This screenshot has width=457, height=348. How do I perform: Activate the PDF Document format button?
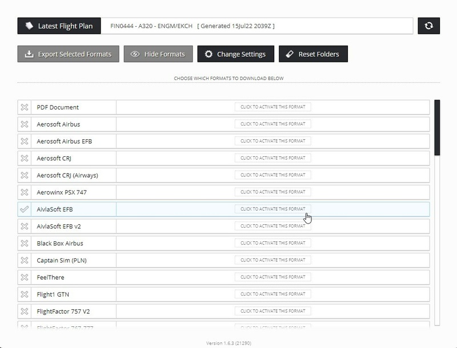(x=273, y=107)
